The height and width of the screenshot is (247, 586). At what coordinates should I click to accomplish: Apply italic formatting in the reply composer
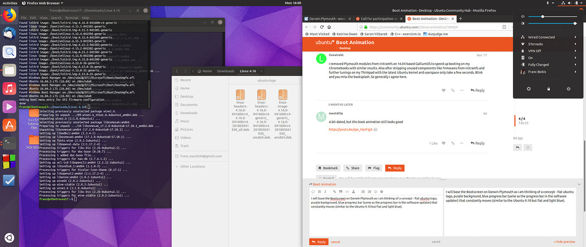click(x=325, y=191)
